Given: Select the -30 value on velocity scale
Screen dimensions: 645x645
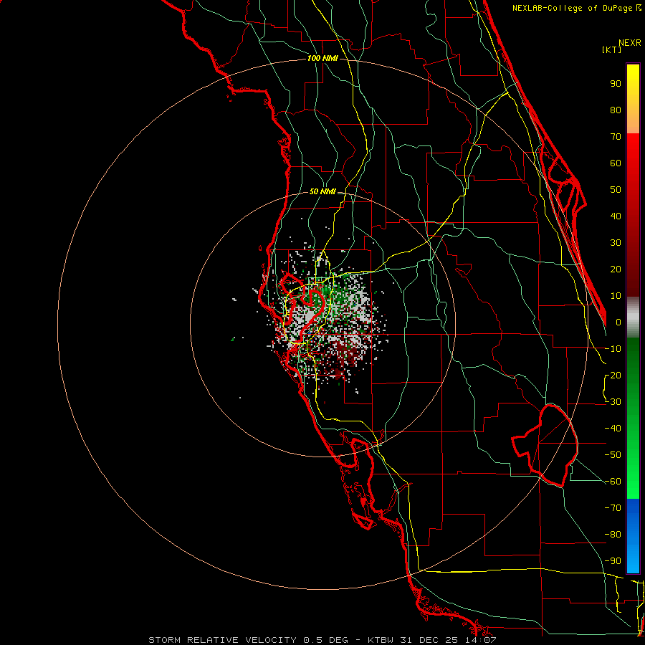Looking at the screenshot, I should (613, 402).
